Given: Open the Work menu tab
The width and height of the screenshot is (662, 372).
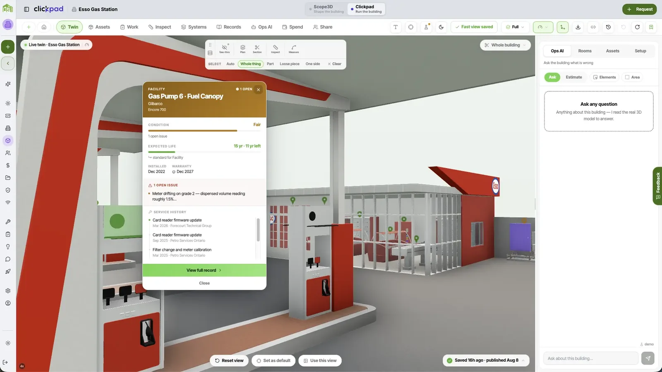Looking at the screenshot, I should tap(129, 27).
